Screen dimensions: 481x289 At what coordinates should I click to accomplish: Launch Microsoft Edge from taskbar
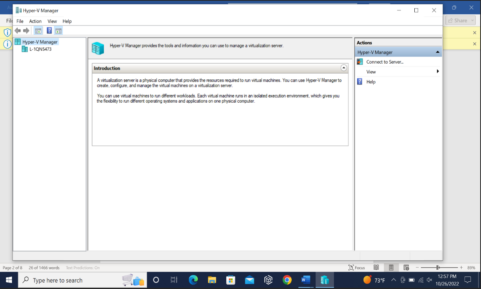click(193, 280)
